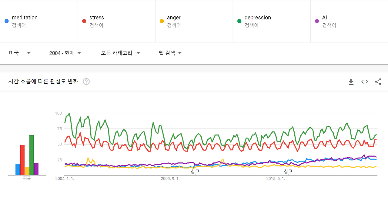Viewport: 388px width, 204px height.
Task: Click the second 참고 annotation marker
Action: click(x=288, y=171)
